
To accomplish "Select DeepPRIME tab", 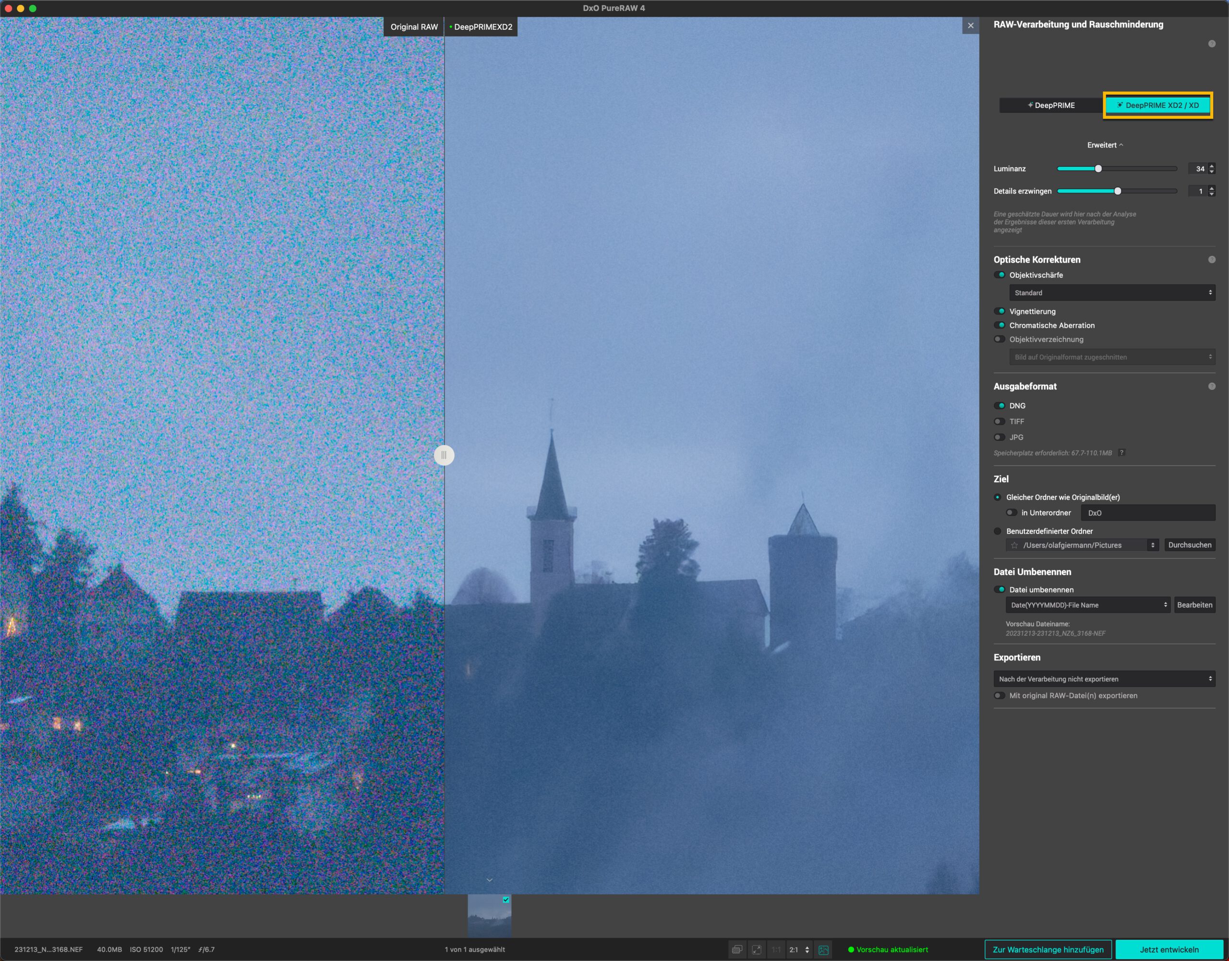I will (x=1050, y=105).
